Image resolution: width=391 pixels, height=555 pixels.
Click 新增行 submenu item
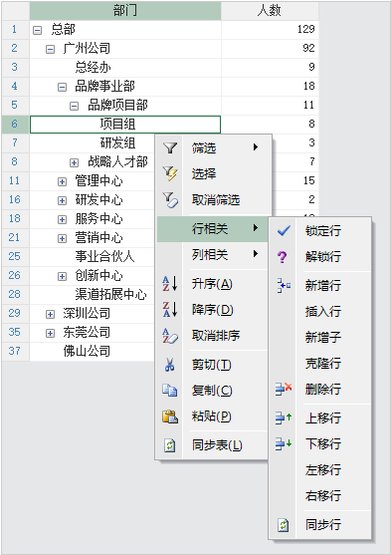click(x=320, y=285)
